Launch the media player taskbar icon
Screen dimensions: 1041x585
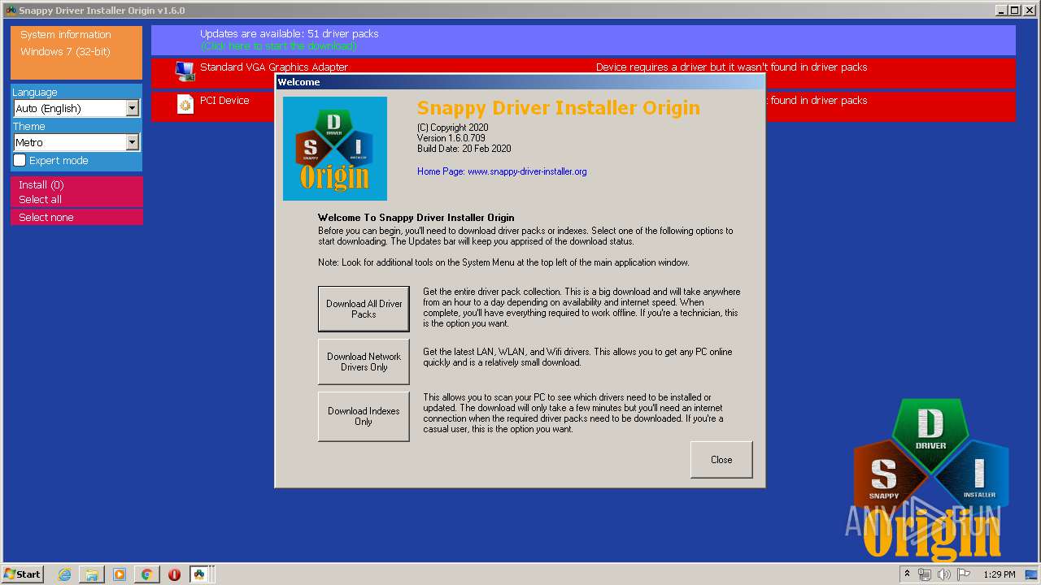(x=120, y=574)
